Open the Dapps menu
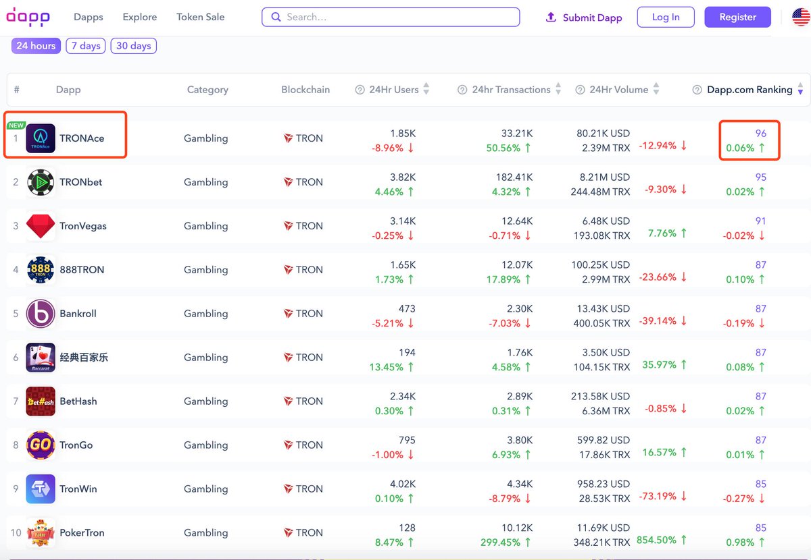 tap(88, 17)
